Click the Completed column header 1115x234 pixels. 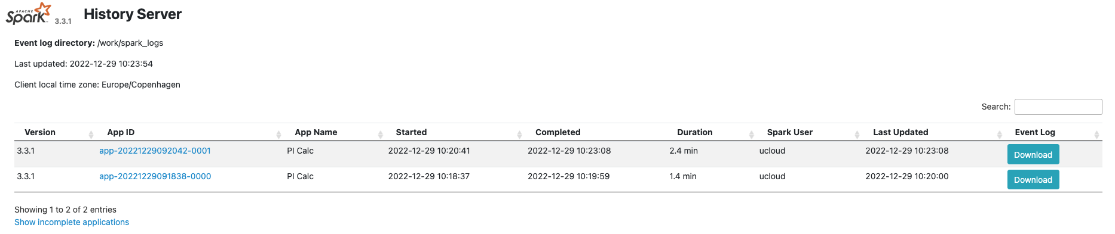coord(557,132)
